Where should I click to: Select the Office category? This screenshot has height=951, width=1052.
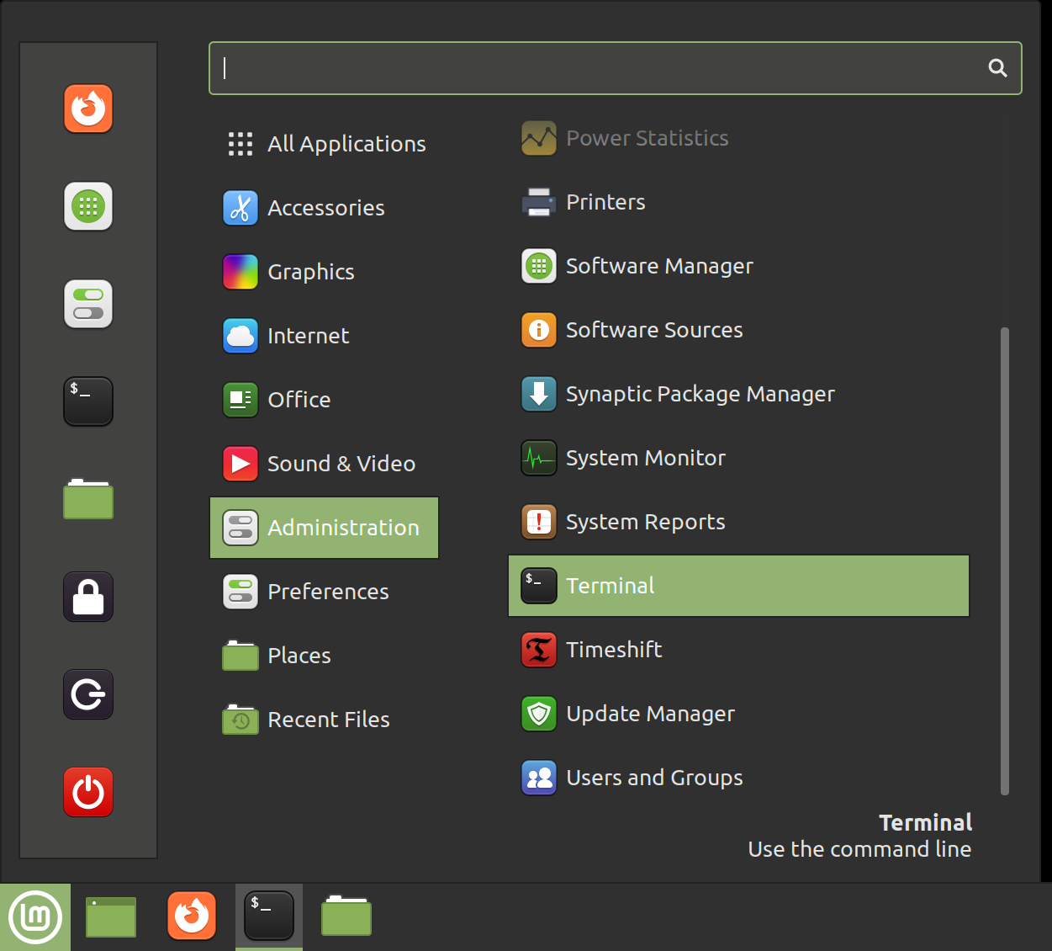325,400
